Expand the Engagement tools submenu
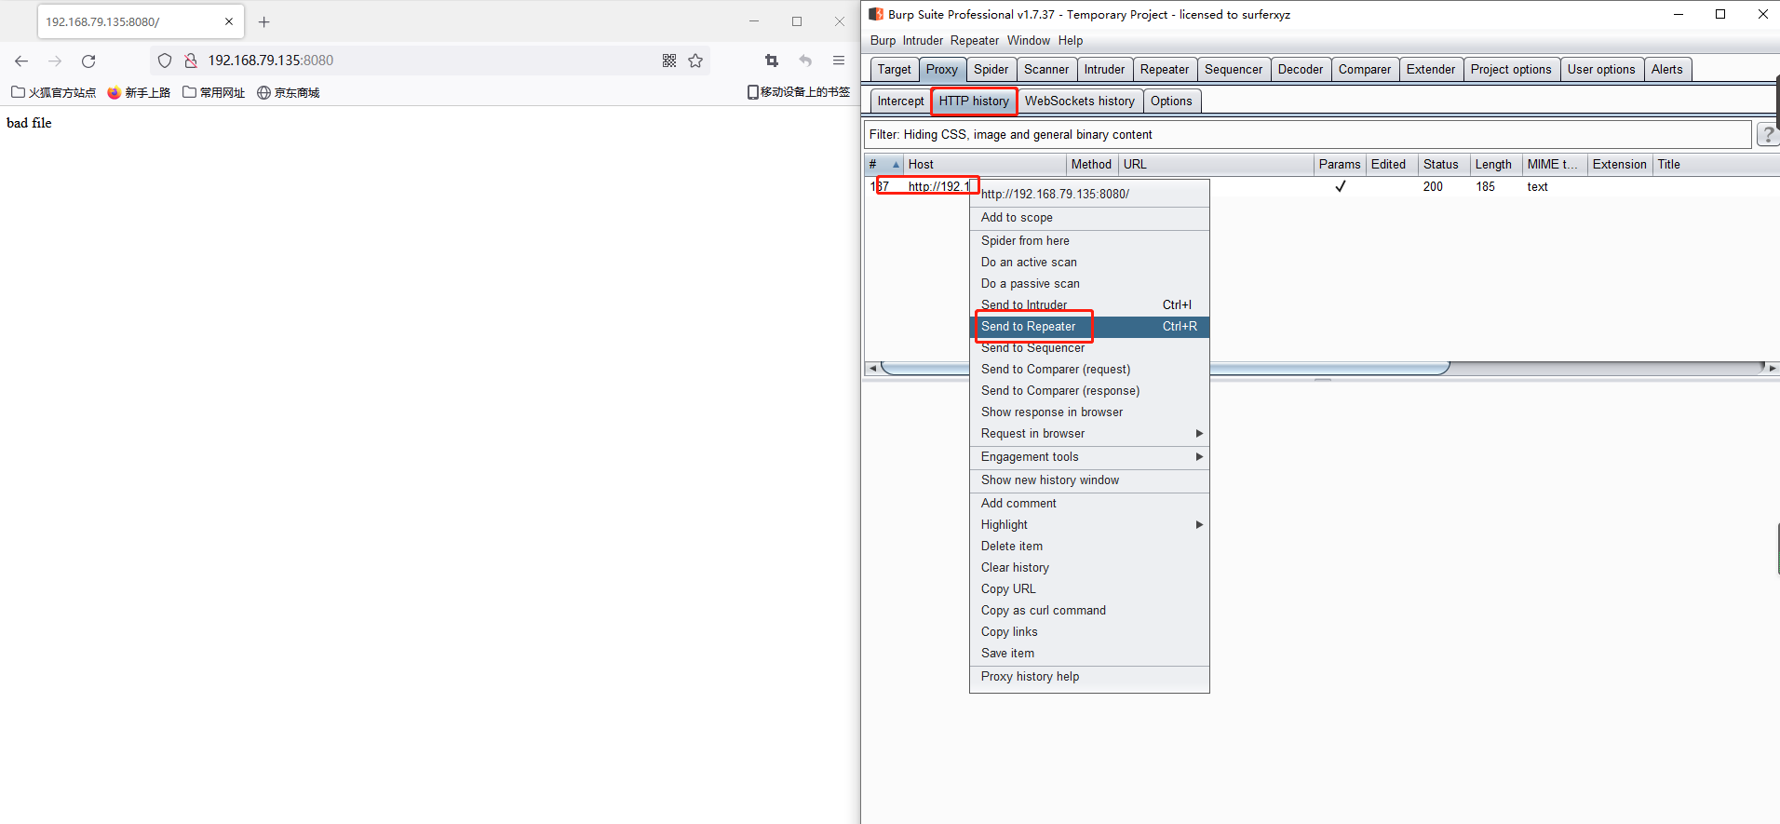This screenshot has width=1780, height=824. 1089,457
